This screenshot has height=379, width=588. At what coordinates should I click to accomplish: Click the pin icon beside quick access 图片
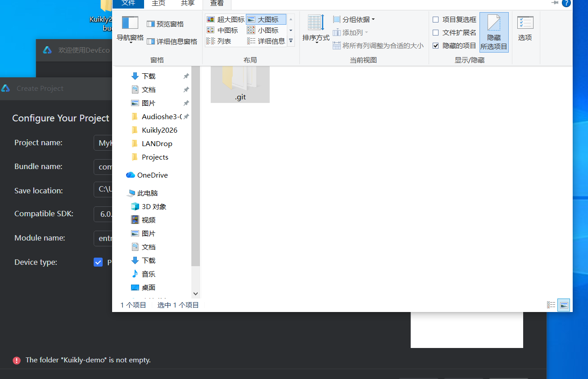[x=186, y=103]
